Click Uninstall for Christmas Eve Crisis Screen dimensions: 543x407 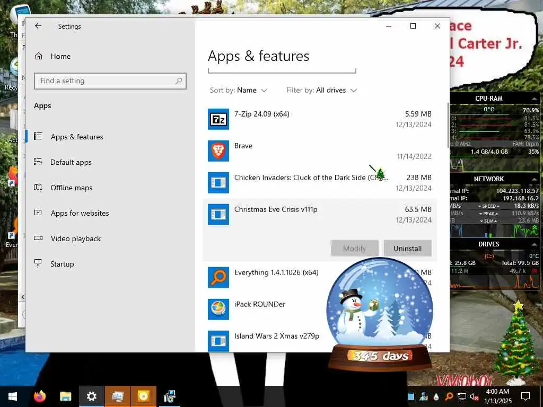click(408, 249)
